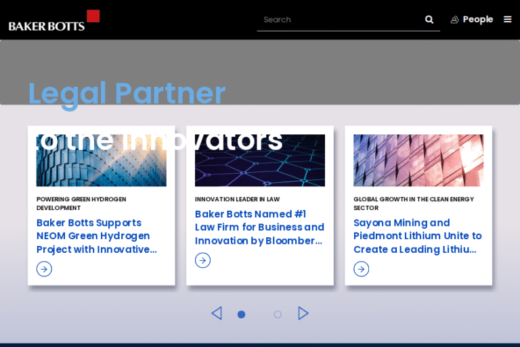
Task: Open Baker Botts Supports NEOM Green Hydrogen article
Action: [97, 236]
